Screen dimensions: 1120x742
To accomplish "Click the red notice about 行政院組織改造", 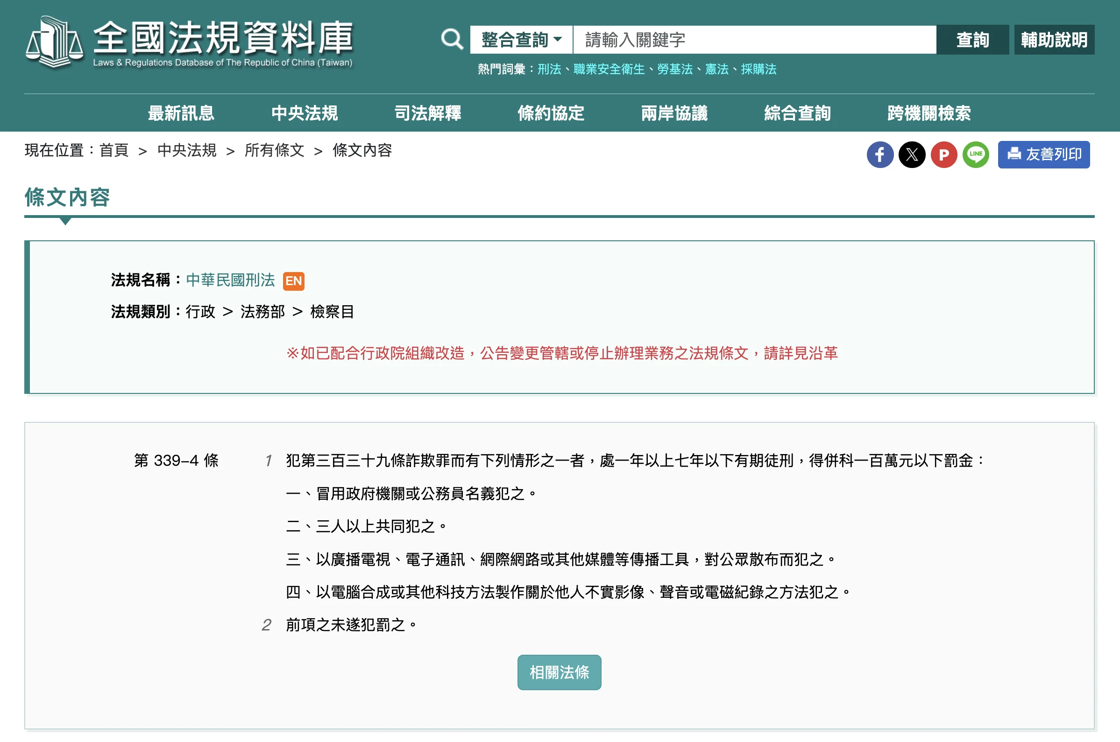I will pos(562,353).
